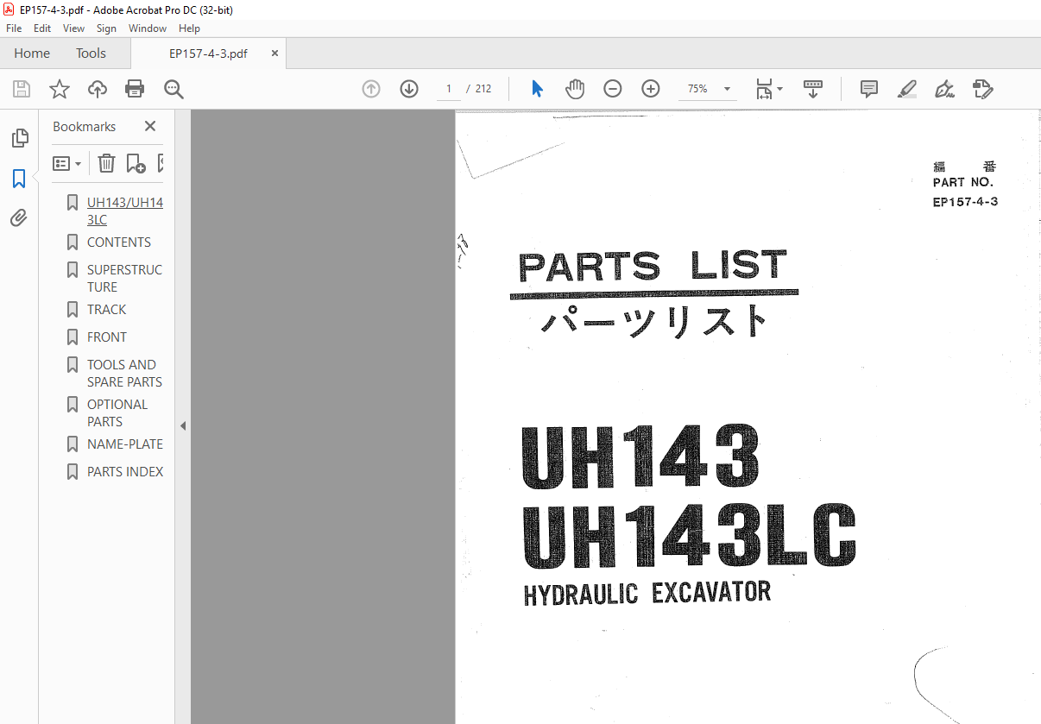
Task: Switch to the Tools tab
Action: pos(91,54)
